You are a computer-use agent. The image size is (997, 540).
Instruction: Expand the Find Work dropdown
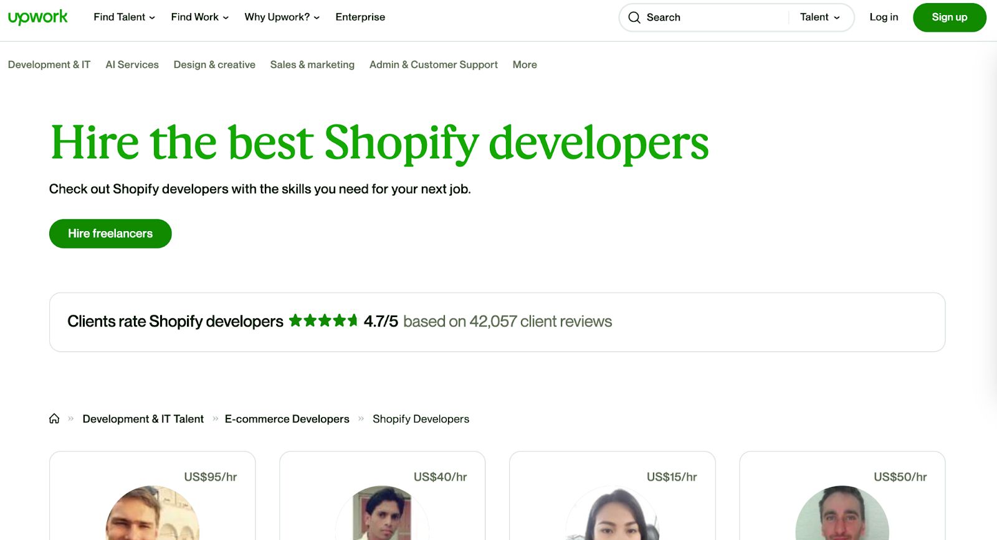click(199, 17)
